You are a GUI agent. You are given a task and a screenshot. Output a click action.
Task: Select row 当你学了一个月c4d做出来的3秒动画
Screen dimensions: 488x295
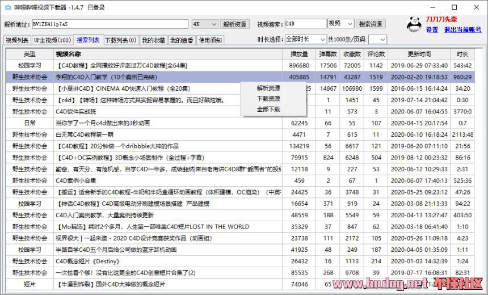[240, 123]
